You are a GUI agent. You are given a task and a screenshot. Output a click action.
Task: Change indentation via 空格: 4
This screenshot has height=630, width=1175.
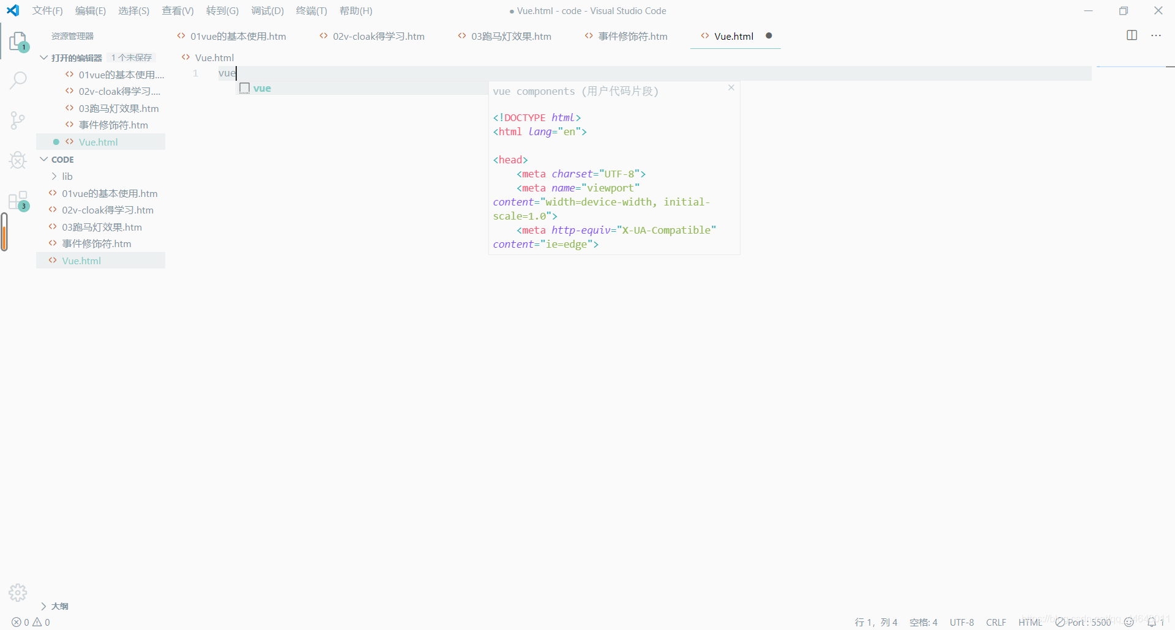(923, 622)
